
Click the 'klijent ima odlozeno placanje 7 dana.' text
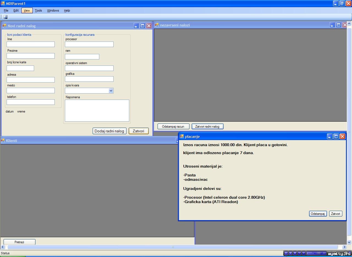click(x=219, y=153)
